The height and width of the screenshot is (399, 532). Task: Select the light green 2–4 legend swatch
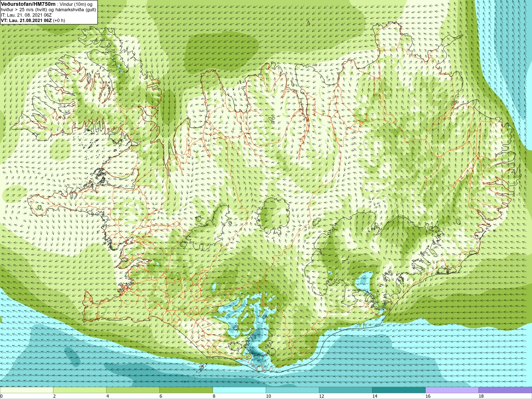(x=80, y=390)
